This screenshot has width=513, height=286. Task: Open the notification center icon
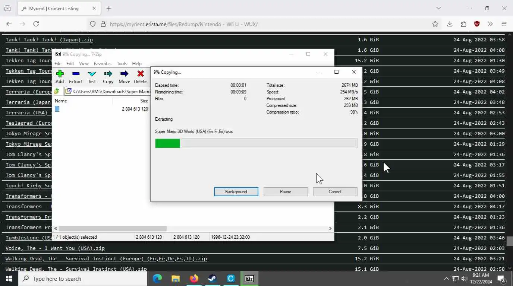(x=501, y=279)
